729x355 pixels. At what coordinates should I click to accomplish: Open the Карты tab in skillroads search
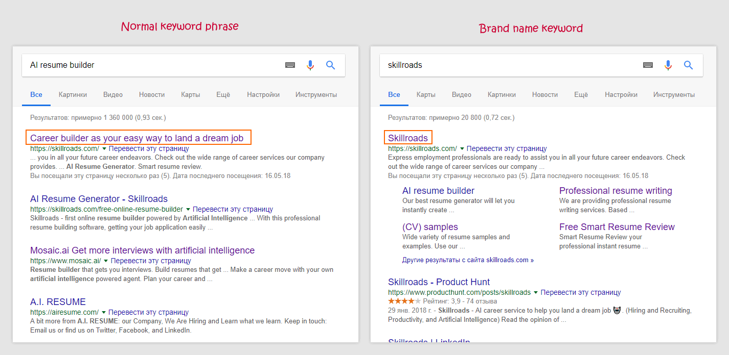426,94
